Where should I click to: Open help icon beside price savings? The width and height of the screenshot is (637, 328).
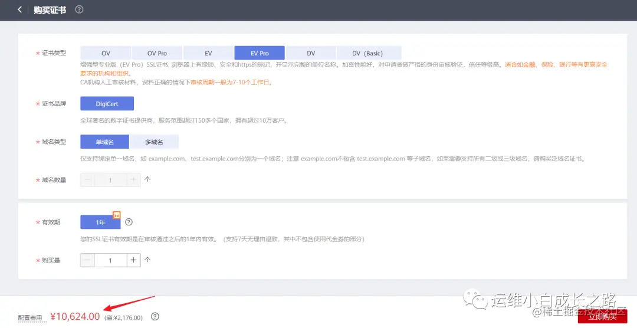(155, 317)
